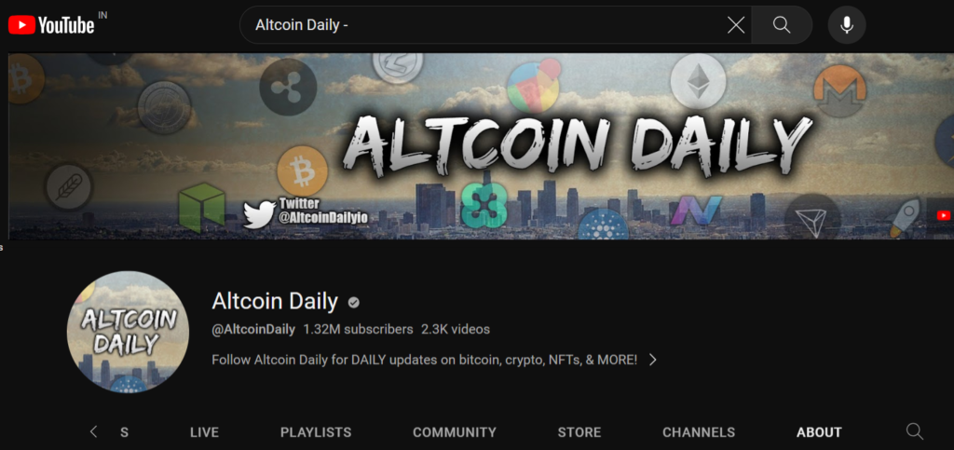Click the YouTube logo to go home
954x450 pixels.
pos(52,24)
